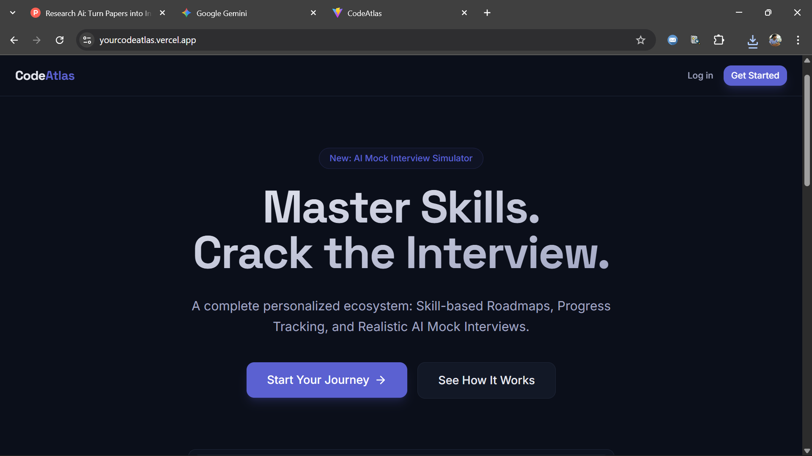Click the forward navigation arrow

point(36,40)
